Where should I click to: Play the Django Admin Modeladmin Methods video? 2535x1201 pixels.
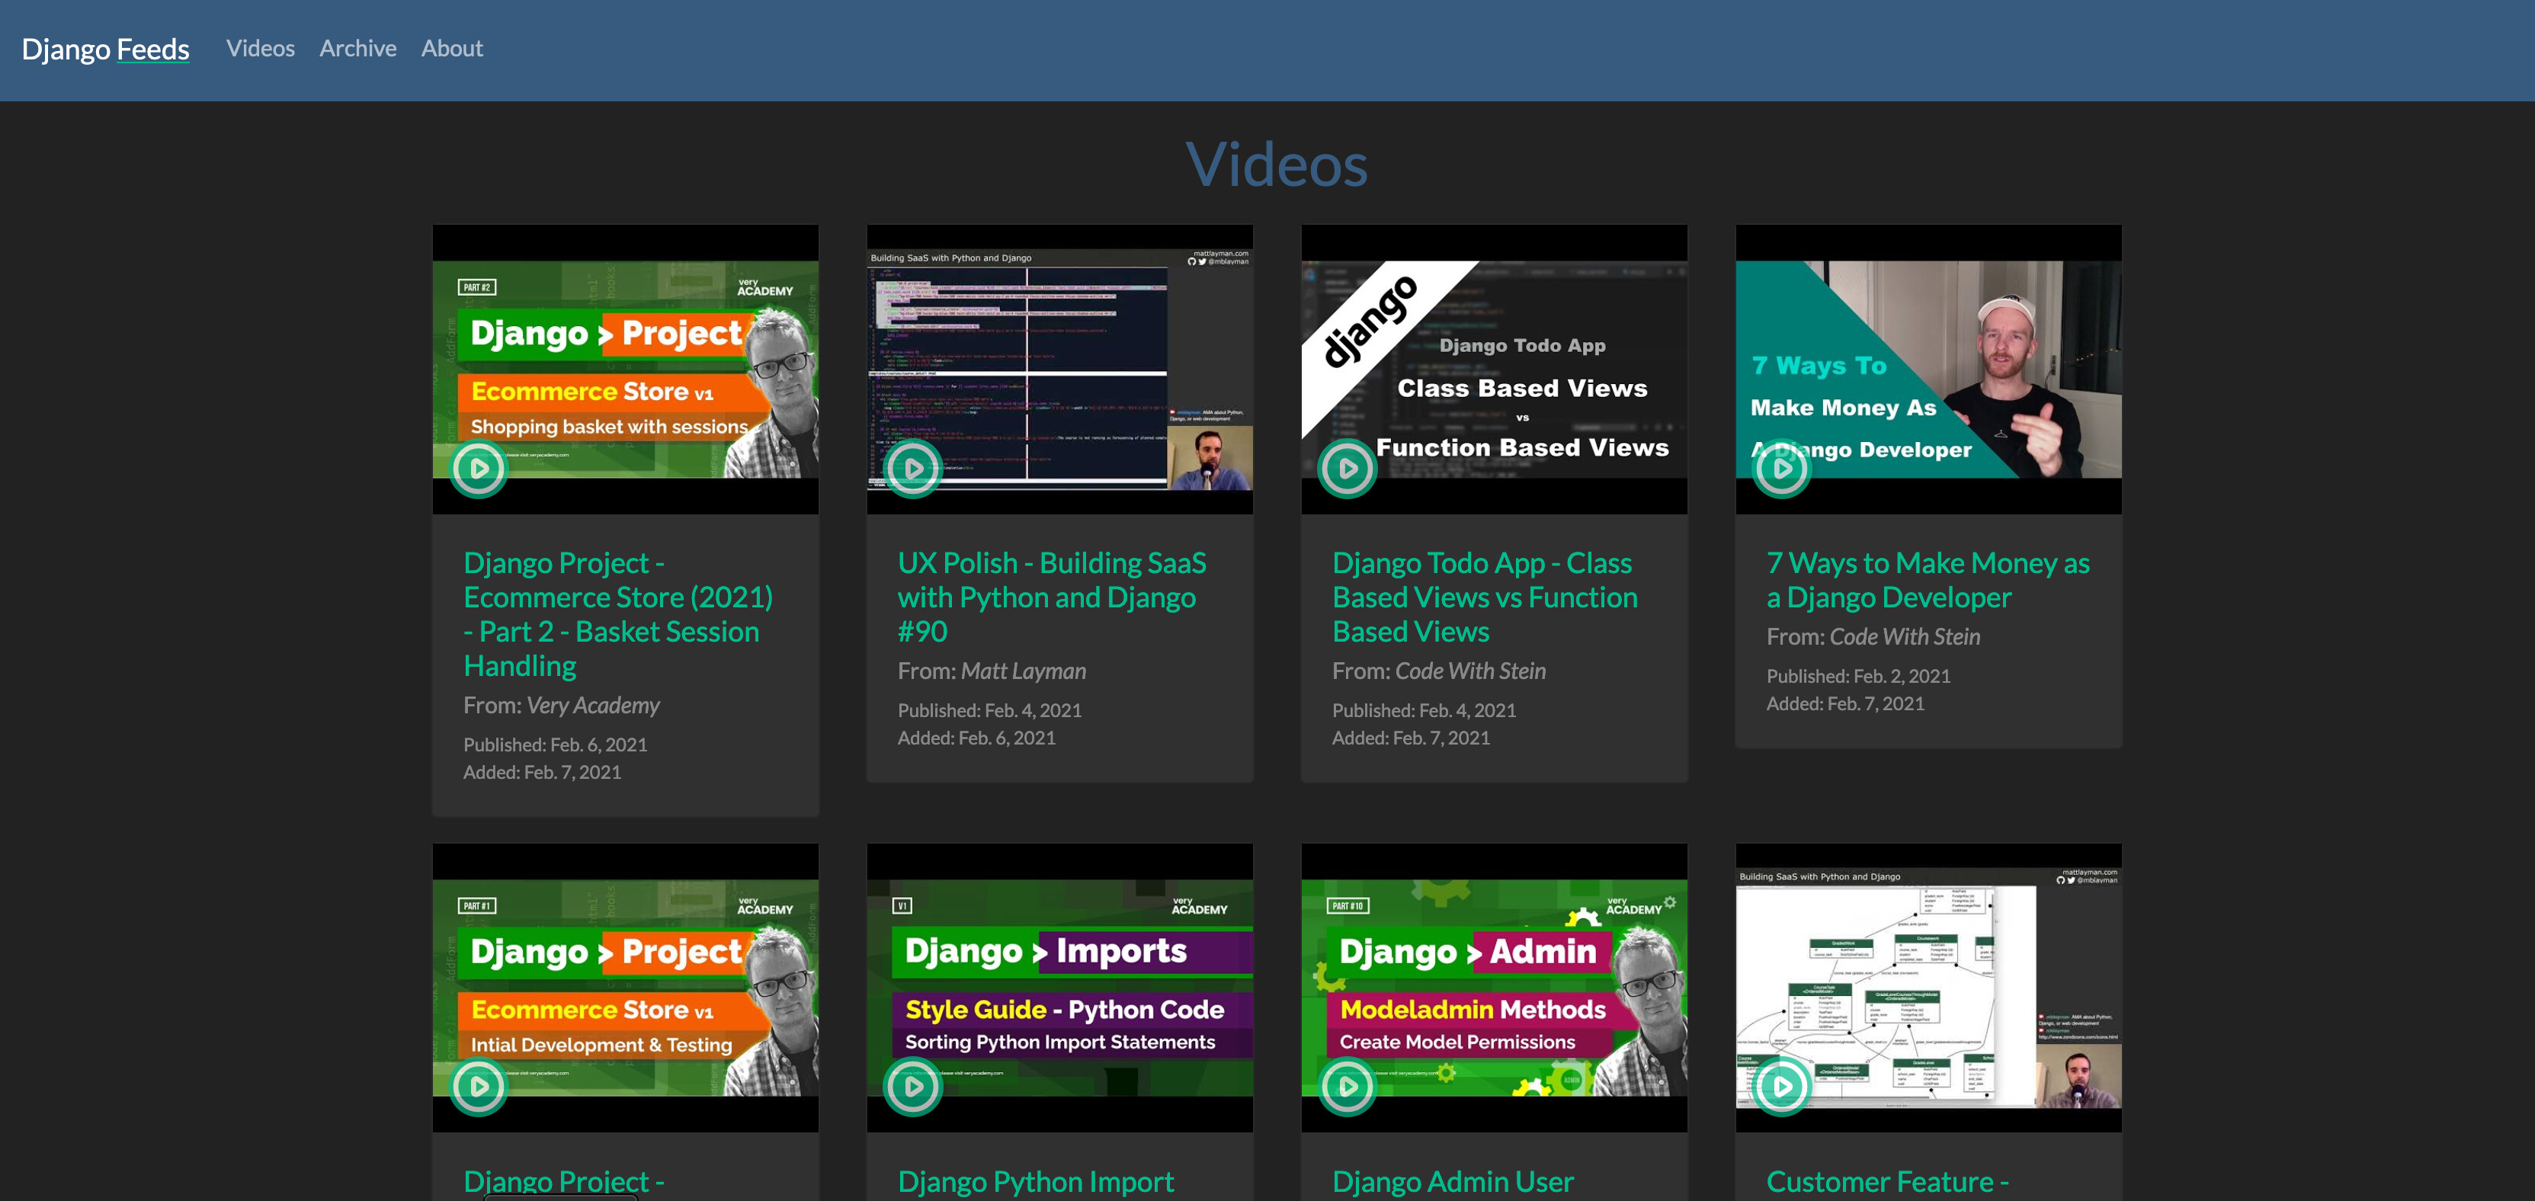point(1348,1087)
